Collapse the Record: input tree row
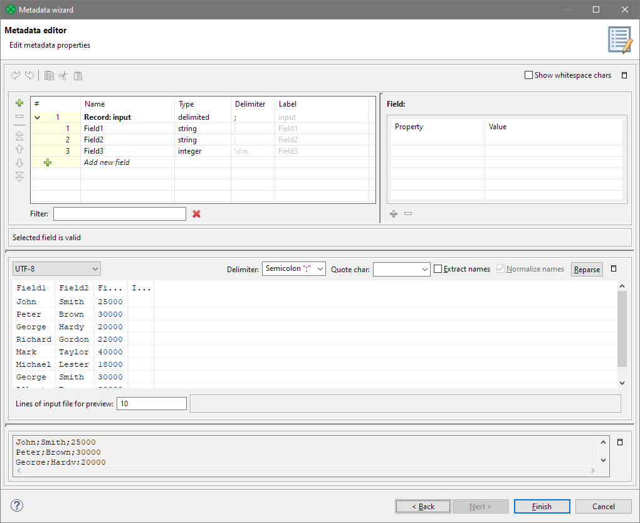640x523 pixels. [38, 117]
